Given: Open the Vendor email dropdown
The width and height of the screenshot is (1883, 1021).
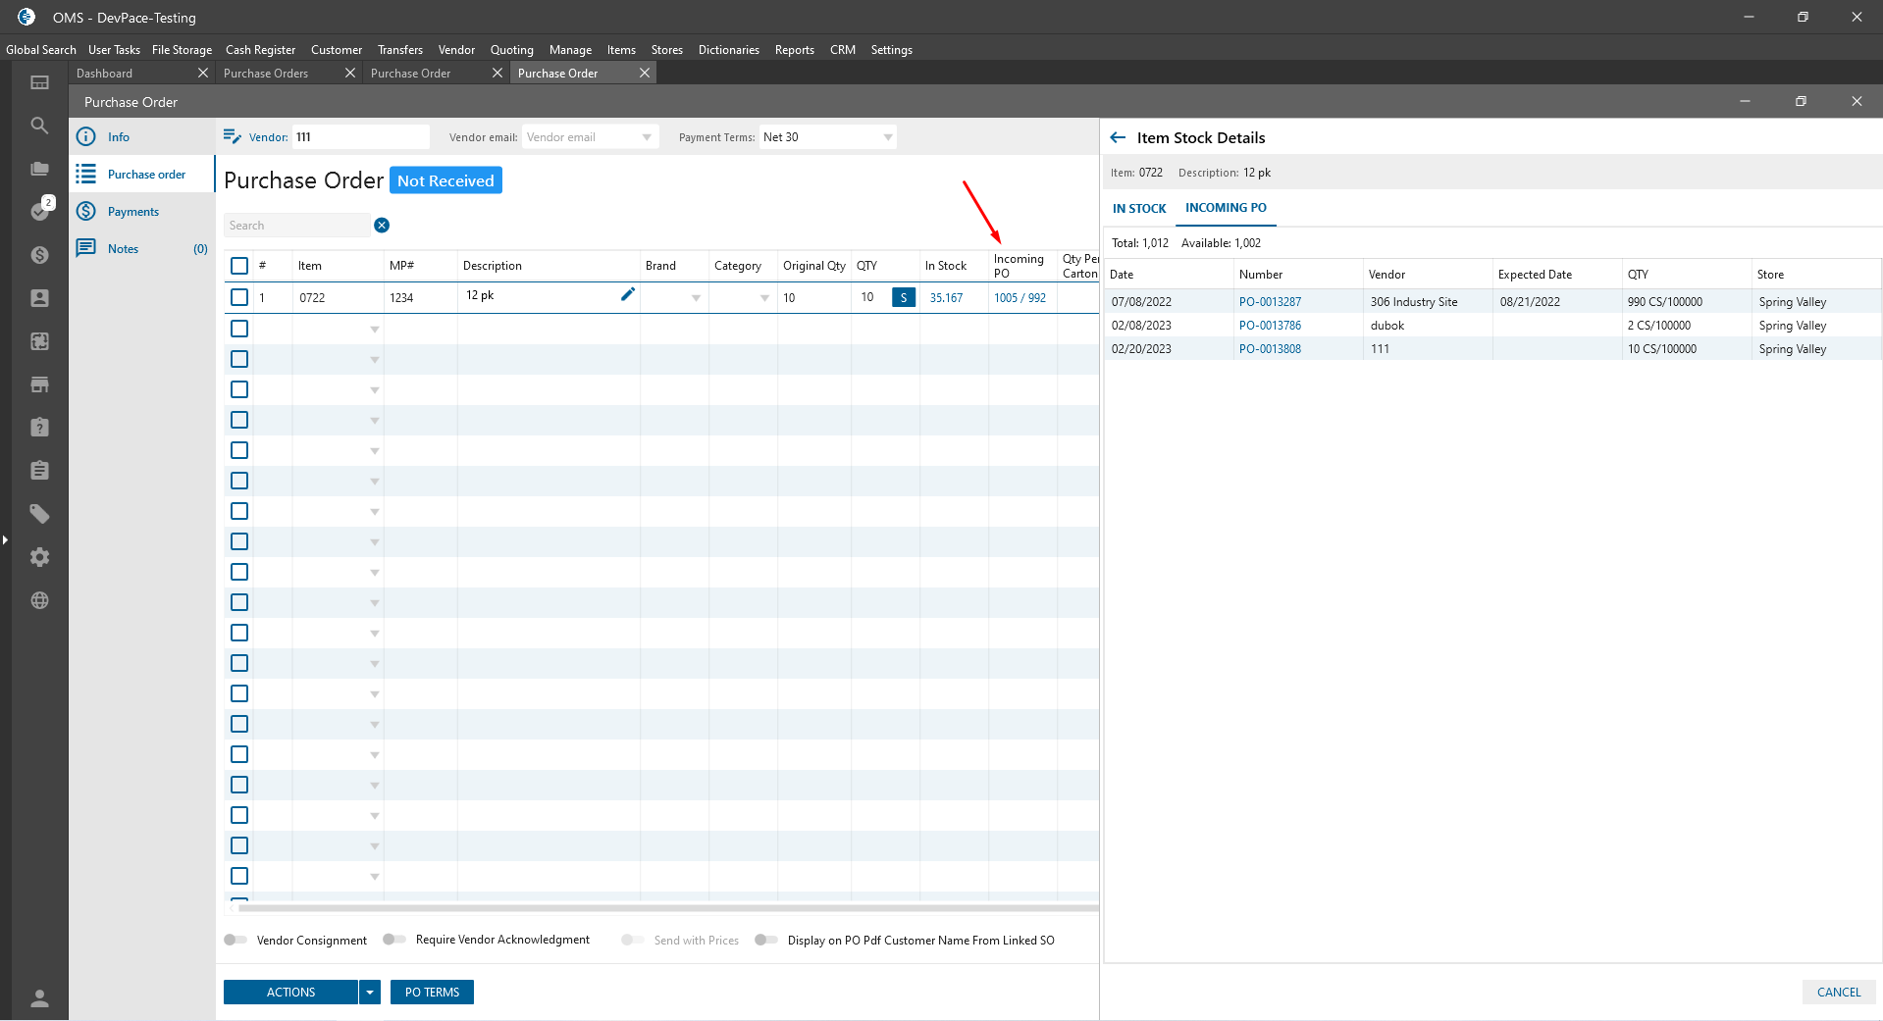Looking at the screenshot, I should pyautogui.click(x=647, y=137).
